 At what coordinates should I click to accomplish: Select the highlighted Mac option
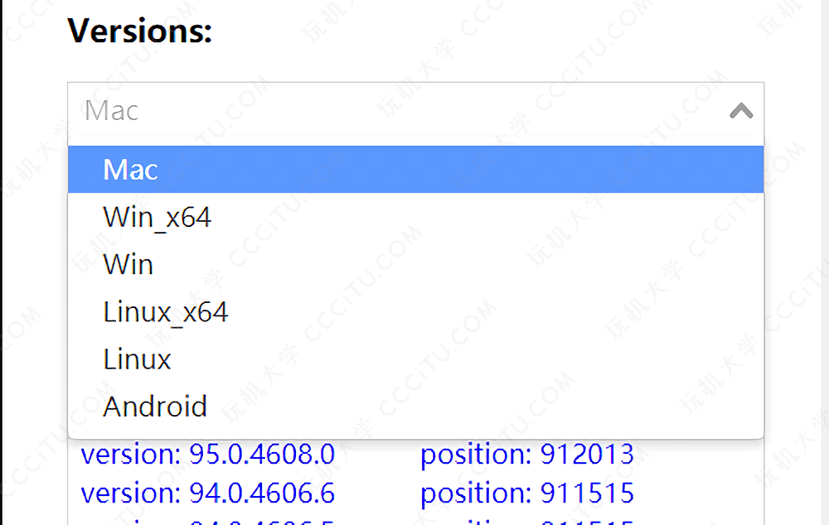414,170
